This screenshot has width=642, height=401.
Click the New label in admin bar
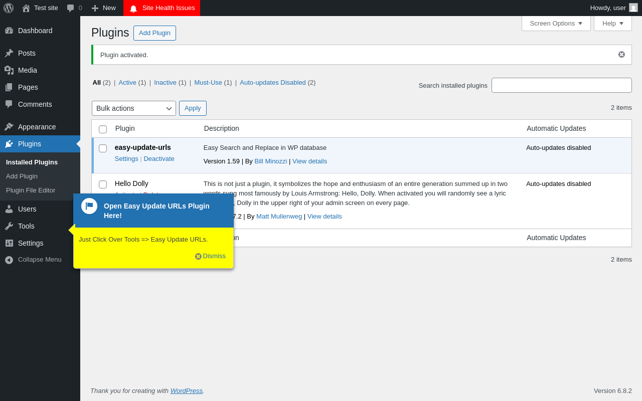point(109,8)
